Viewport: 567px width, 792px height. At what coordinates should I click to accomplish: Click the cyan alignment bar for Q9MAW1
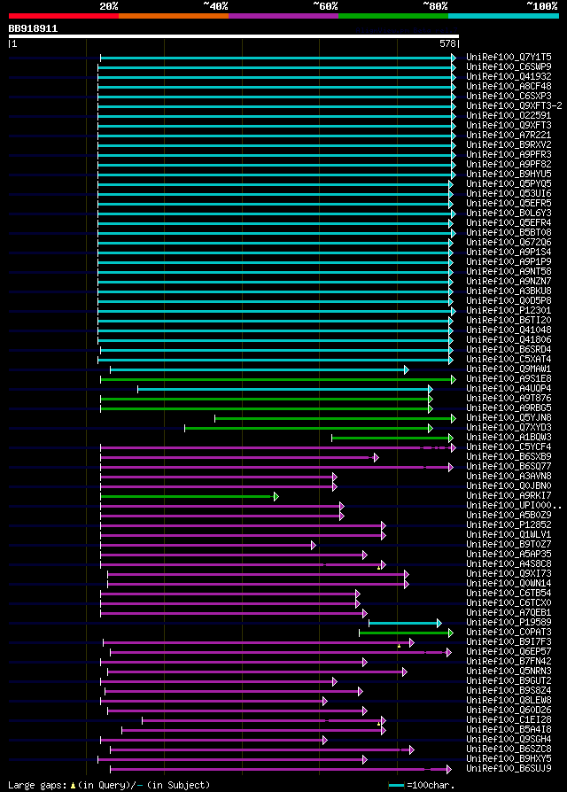pos(259,369)
